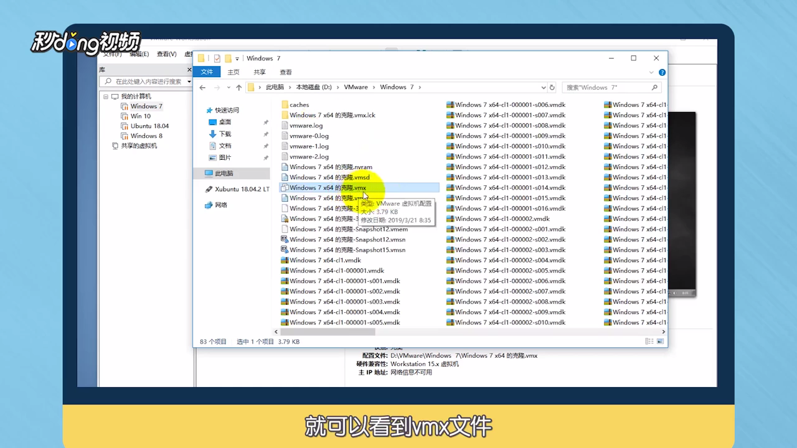797x448 pixels.
Task: Click icon of cl1-000001-s006.vmdk
Action: [450, 105]
